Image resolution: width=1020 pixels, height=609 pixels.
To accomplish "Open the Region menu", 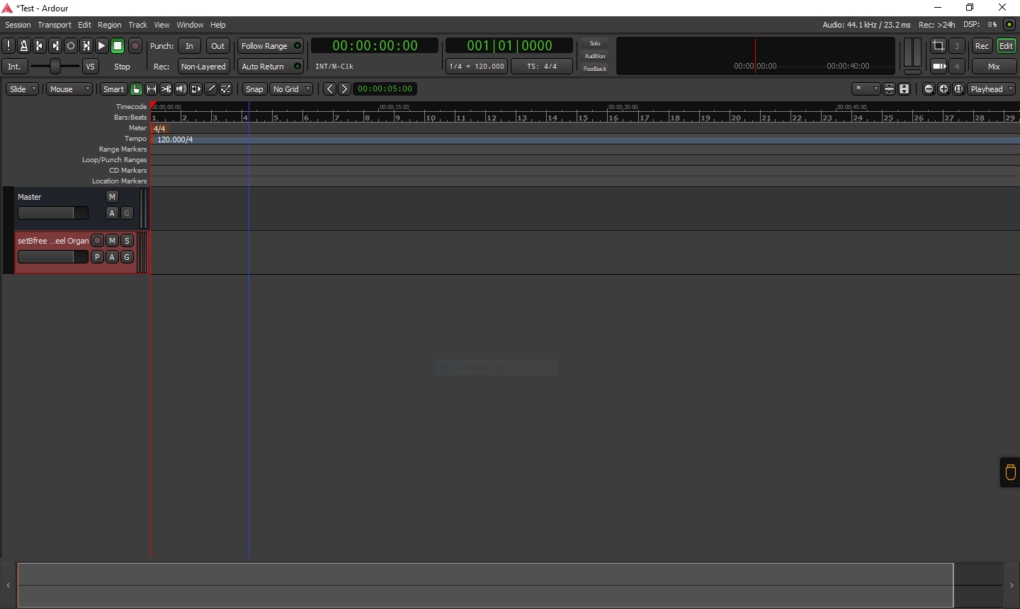I will 109,25.
